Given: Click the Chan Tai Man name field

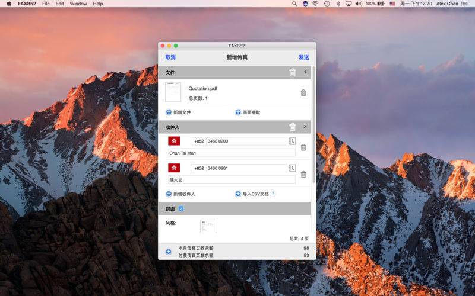Looking at the screenshot, I should pos(231,153).
